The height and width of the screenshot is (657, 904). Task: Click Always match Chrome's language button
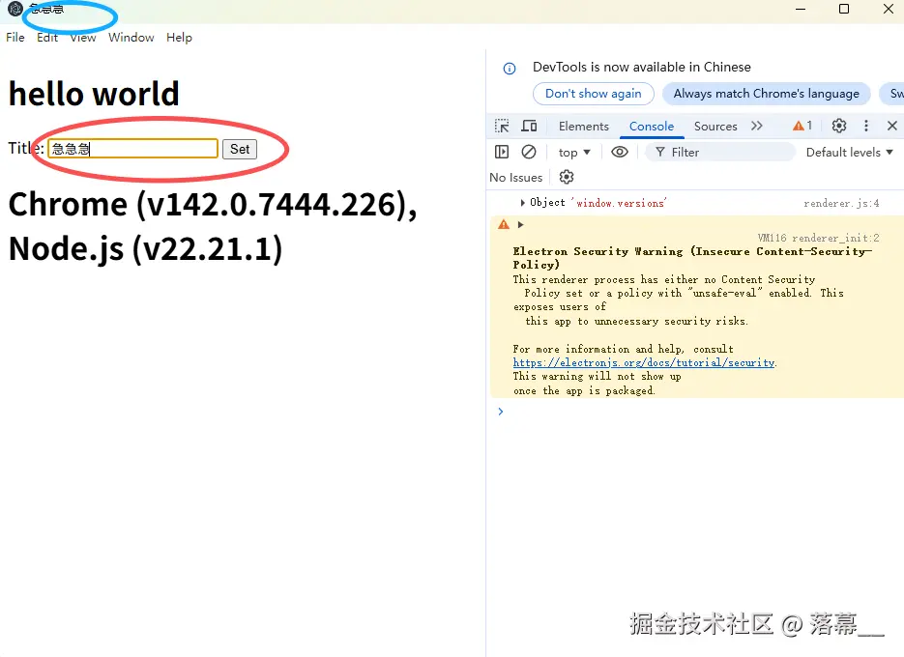(x=766, y=94)
